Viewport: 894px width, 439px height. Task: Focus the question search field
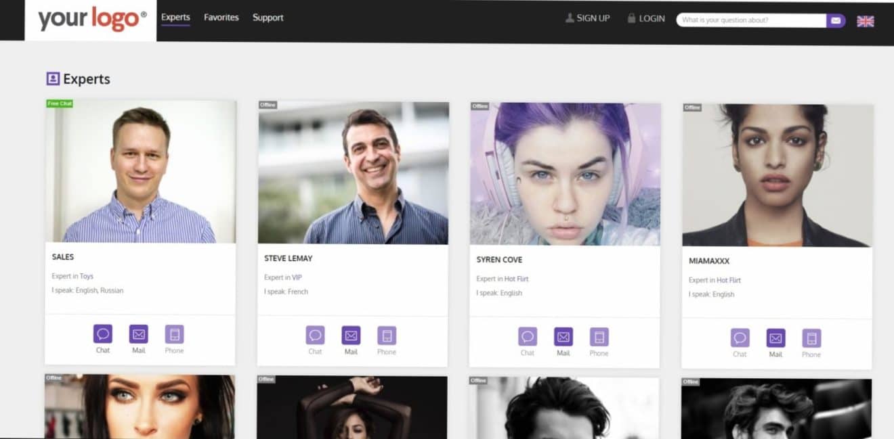(751, 20)
